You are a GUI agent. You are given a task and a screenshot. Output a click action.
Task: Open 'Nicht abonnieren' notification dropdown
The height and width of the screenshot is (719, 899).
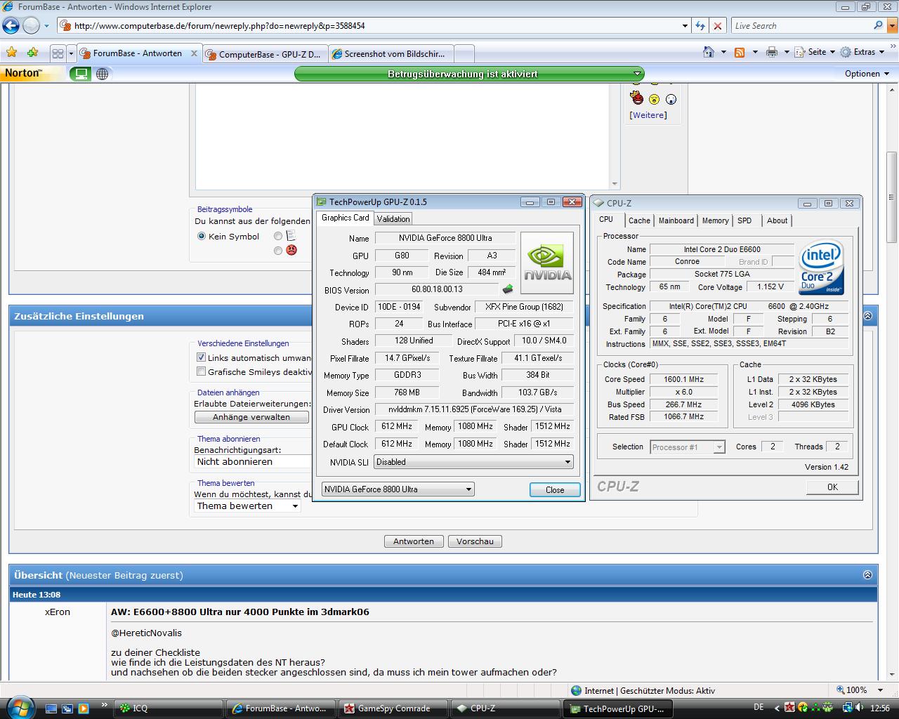(253, 461)
